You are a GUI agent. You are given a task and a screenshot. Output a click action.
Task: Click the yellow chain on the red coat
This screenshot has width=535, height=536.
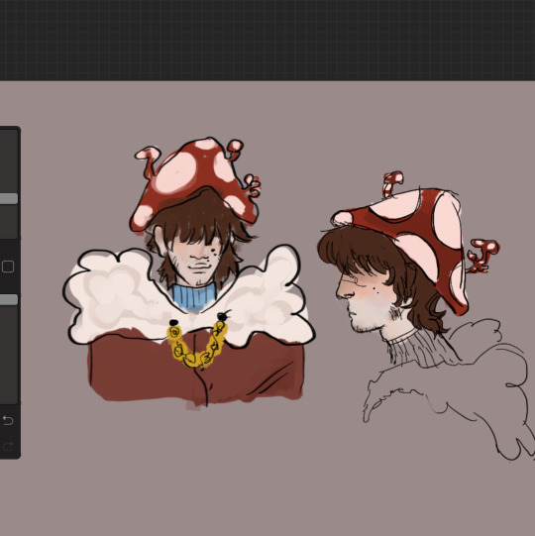(198, 345)
